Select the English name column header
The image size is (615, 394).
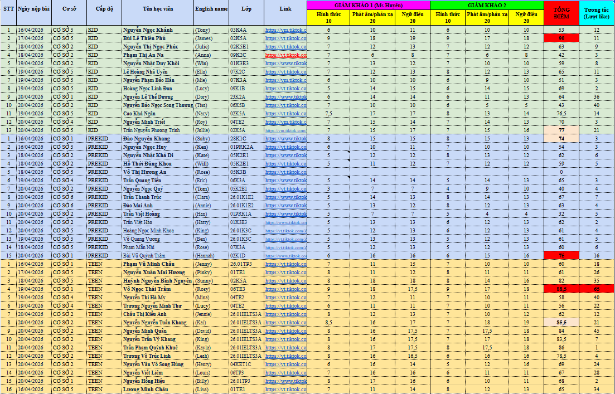[211, 9]
